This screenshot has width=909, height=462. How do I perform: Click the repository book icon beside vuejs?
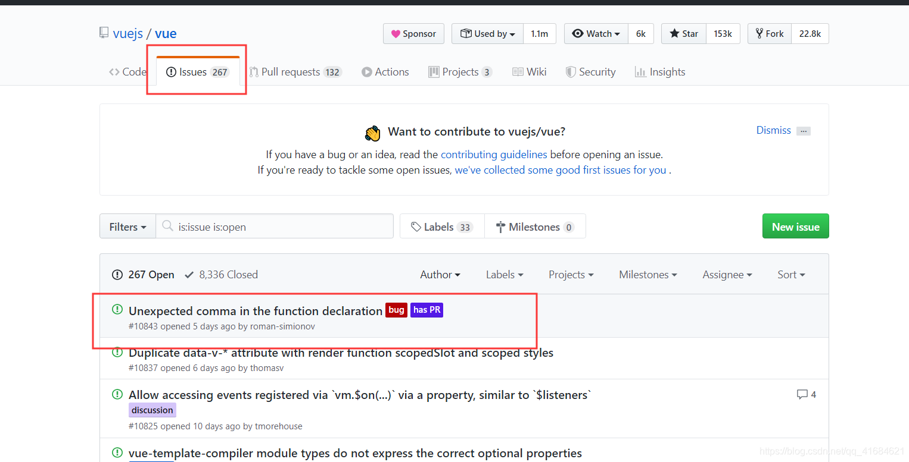point(104,33)
